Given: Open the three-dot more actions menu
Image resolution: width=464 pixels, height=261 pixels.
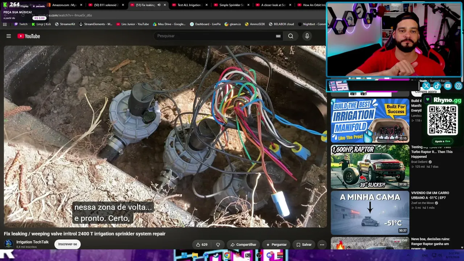Looking at the screenshot, I should [x=322, y=245].
